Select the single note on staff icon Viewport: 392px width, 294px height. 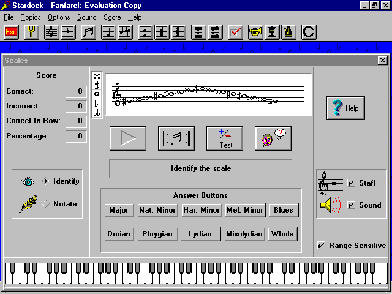pyautogui.click(x=108, y=32)
